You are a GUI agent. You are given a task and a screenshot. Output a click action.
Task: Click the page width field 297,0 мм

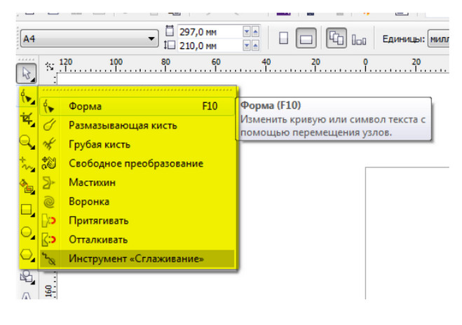point(210,32)
